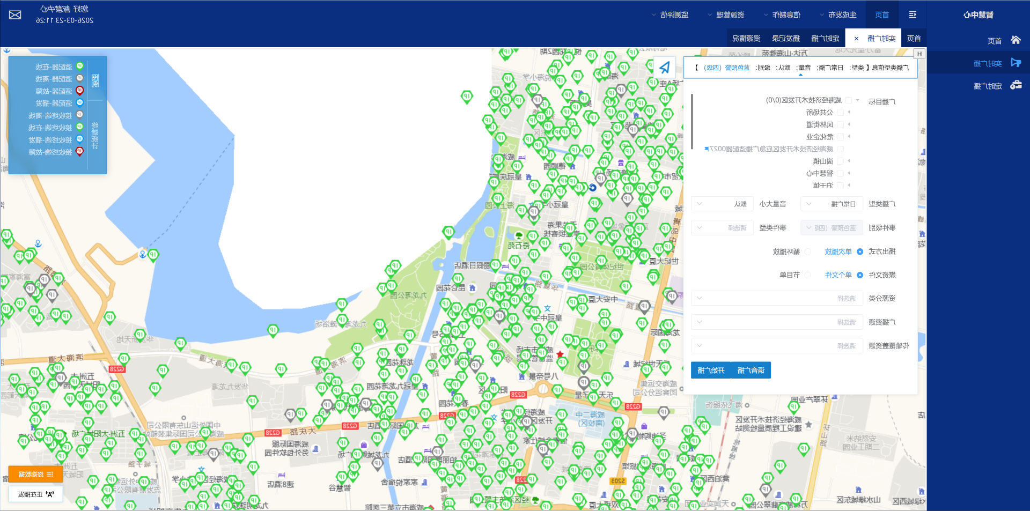Check the 智慧中心 tree checkbox
The height and width of the screenshot is (511, 1030).
841,173
